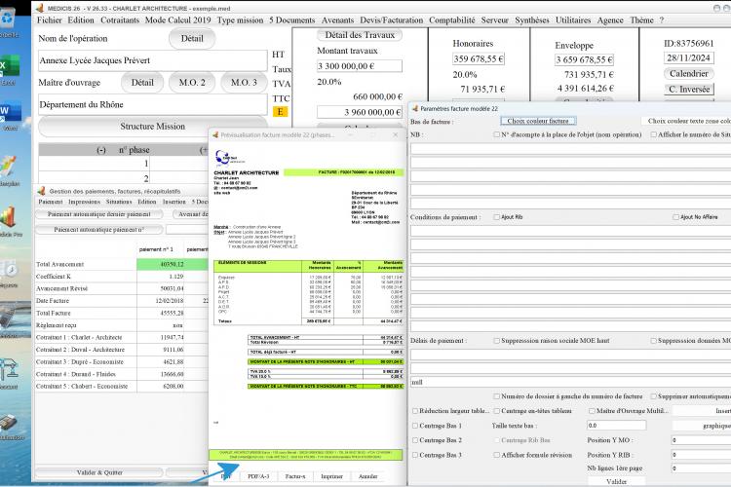Click the M.O. 3 button

point(244,83)
